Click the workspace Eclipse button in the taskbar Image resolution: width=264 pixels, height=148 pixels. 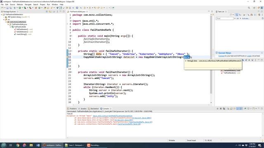coord(52,145)
